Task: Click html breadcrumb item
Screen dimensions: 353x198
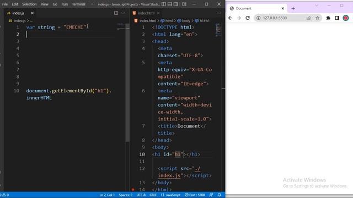Action: point(167,21)
